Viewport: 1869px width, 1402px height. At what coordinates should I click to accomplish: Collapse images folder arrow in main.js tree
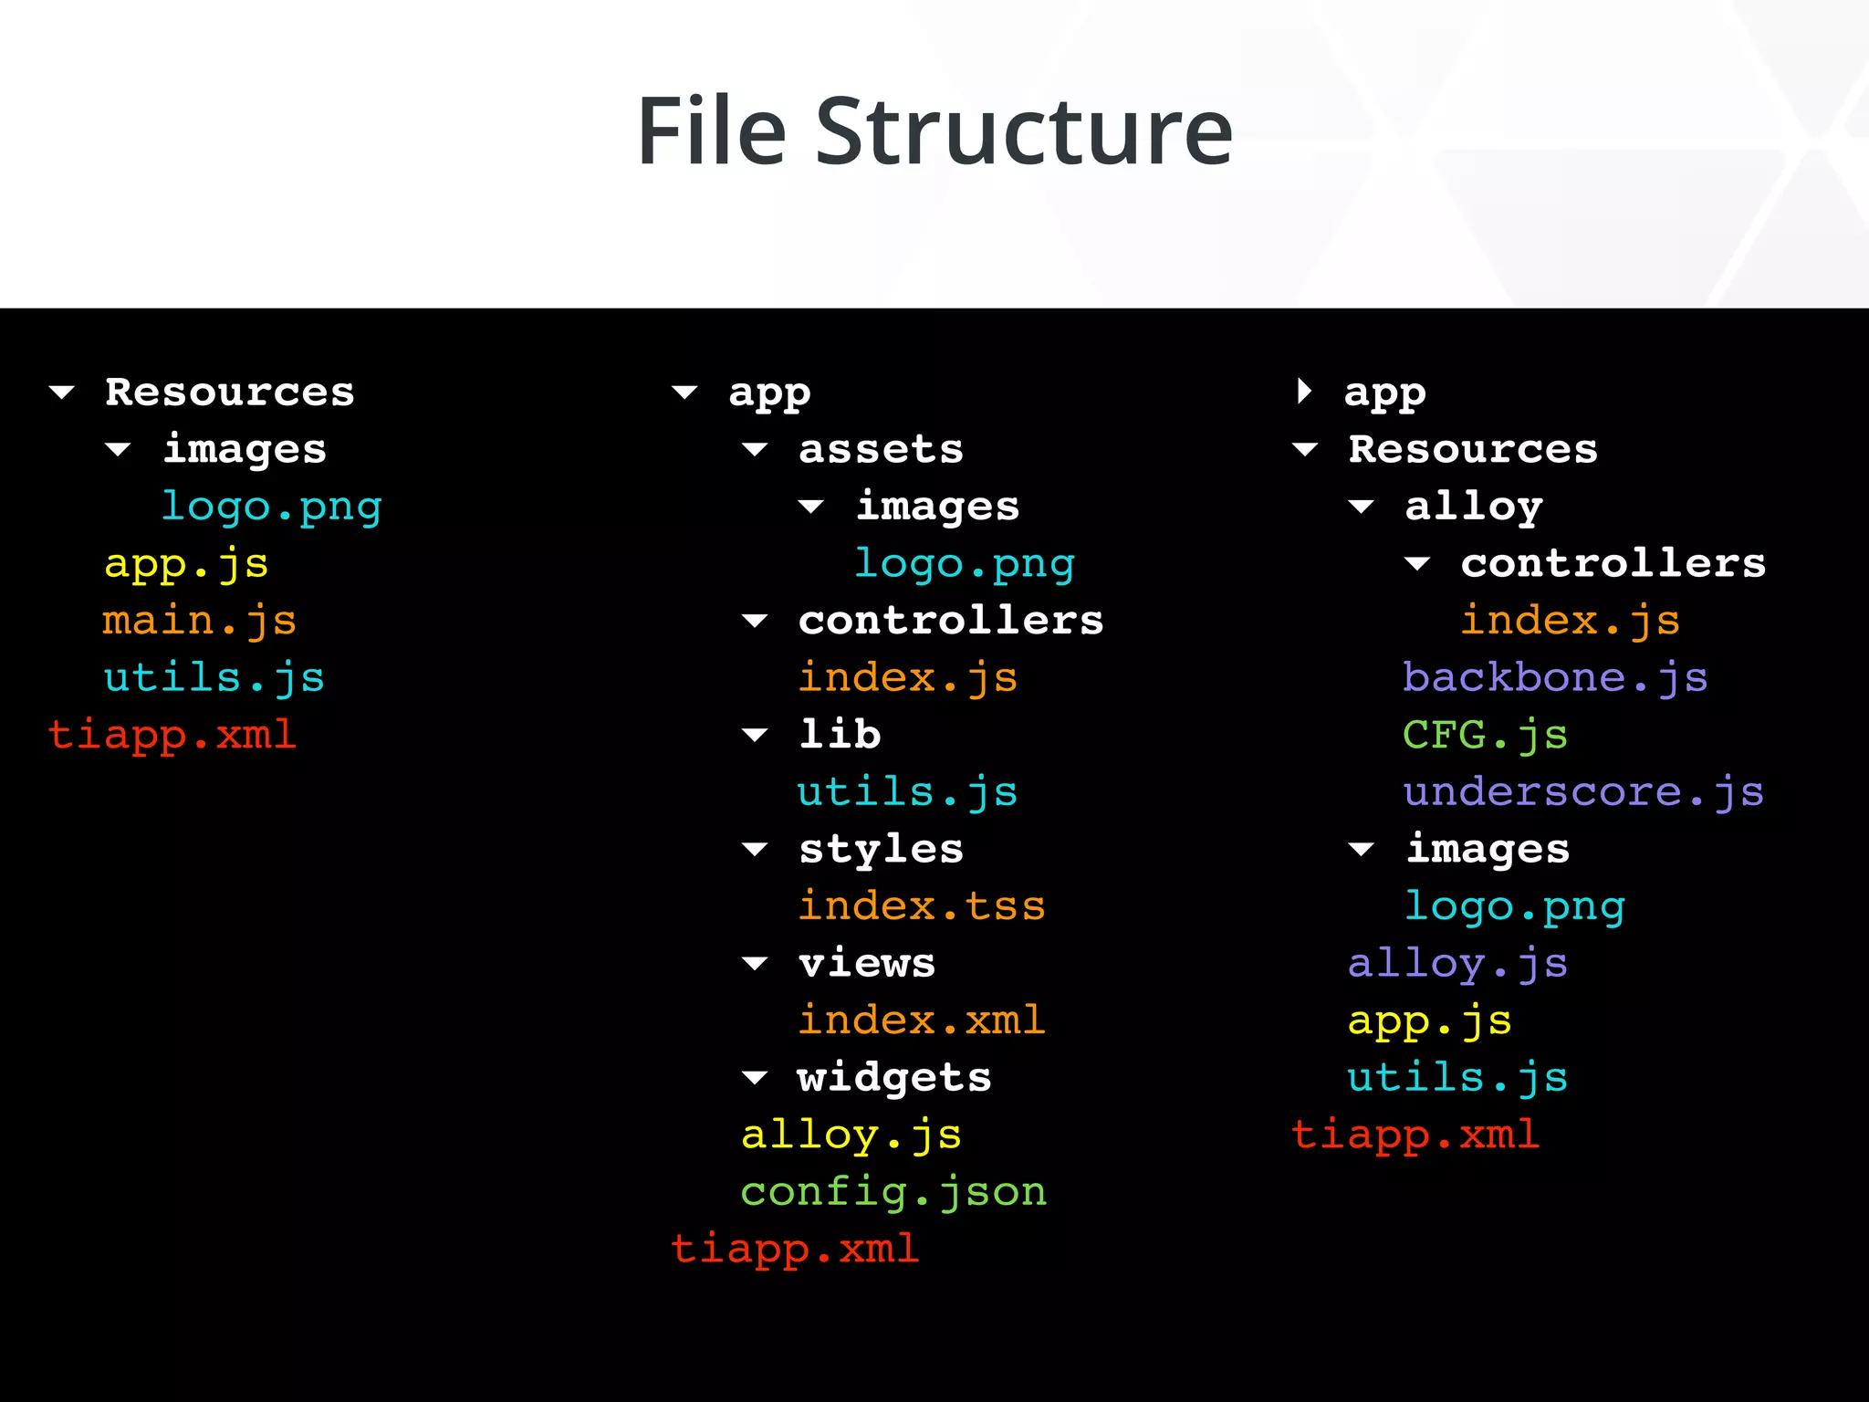pos(118,449)
